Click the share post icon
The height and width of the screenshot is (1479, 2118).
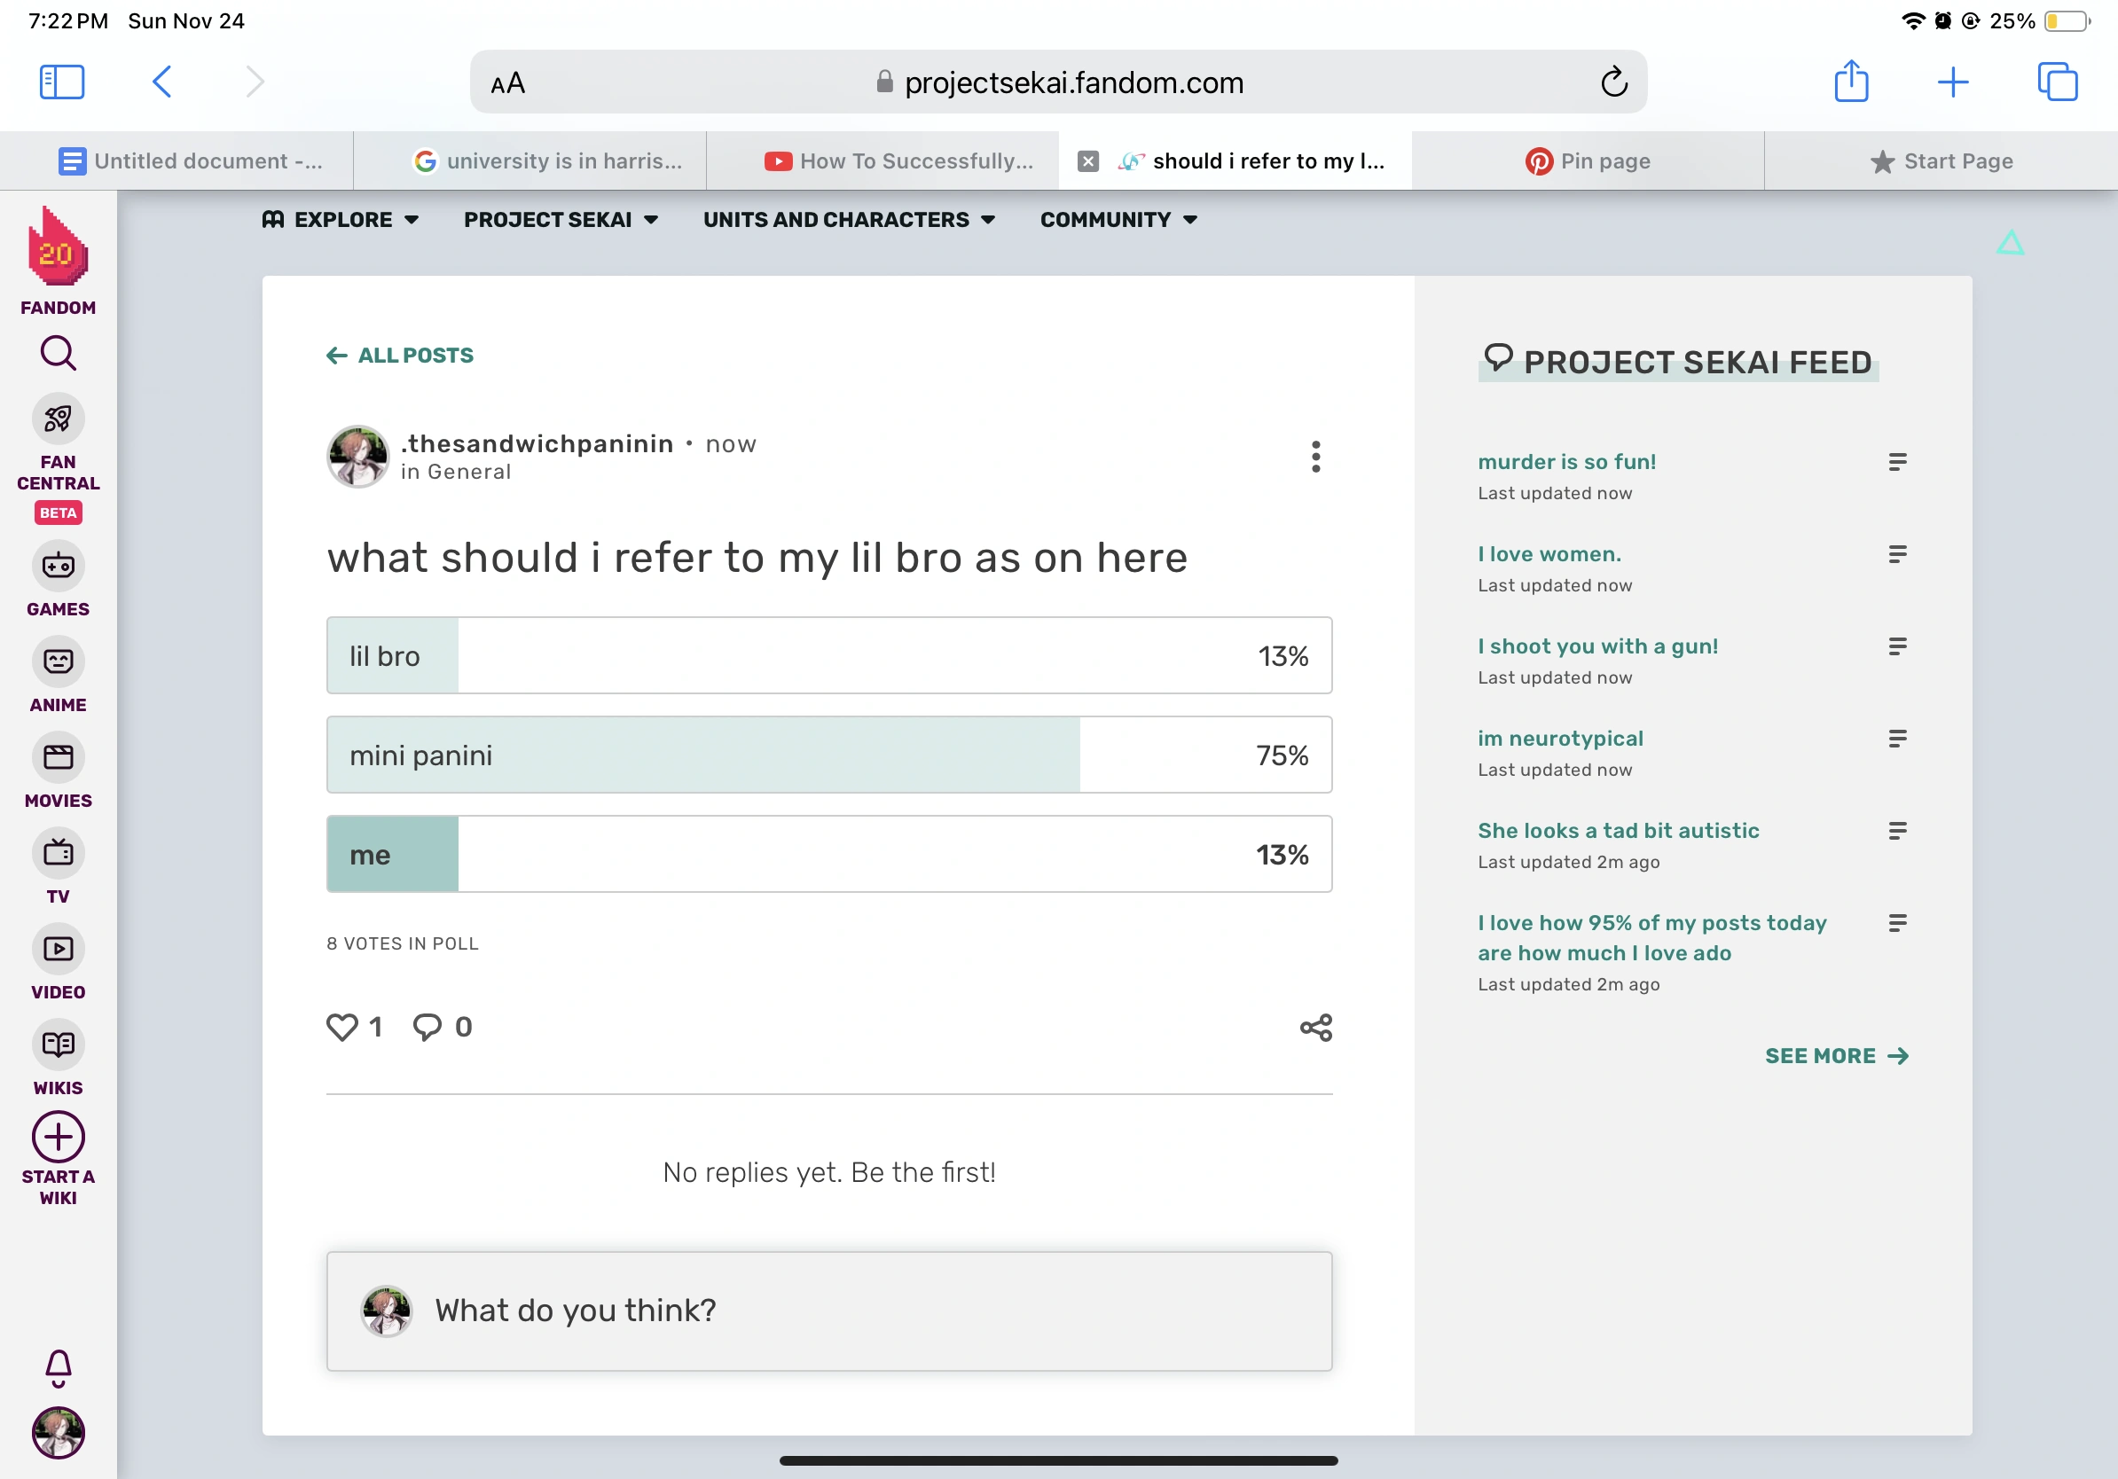[1315, 1027]
